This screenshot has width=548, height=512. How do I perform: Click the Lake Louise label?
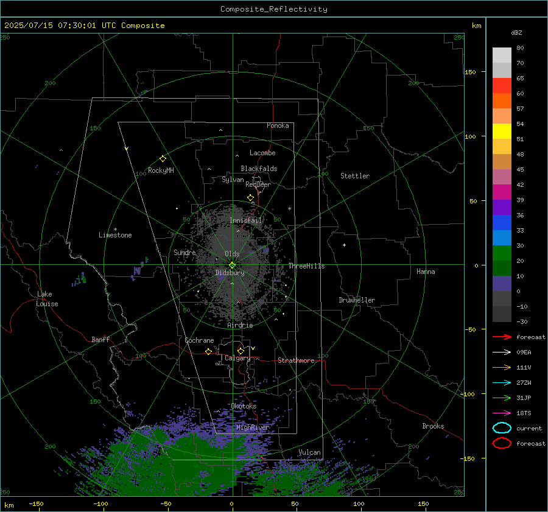47,299
